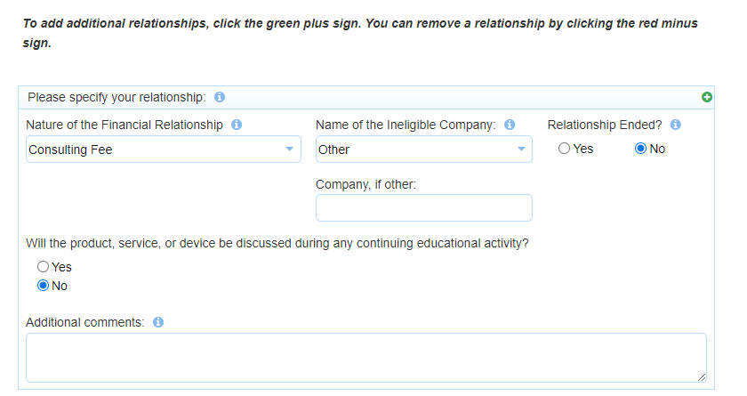Click the 'Please specify your relationship:' header text
Image resolution: width=747 pixels, height=396 pixels.
pyautogui.click(x=117, y=97)
